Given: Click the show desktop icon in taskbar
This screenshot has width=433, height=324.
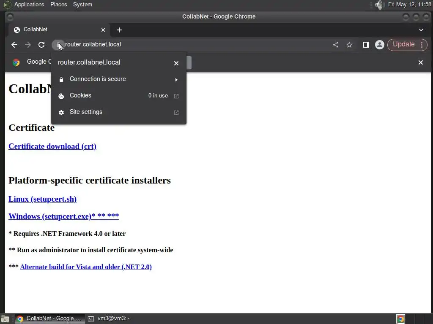Looking at the screenshot, I should tap(5, 319).
